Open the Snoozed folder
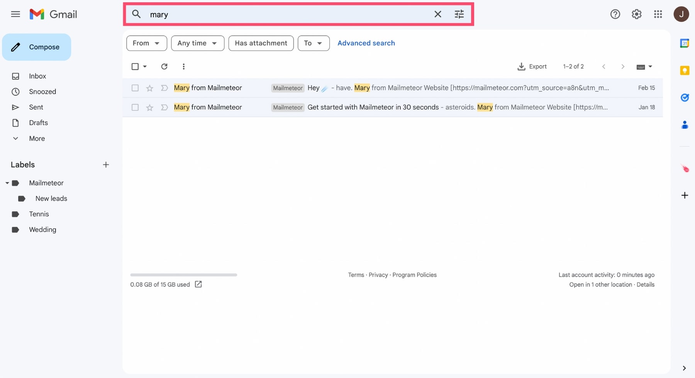 coord(42,91)
